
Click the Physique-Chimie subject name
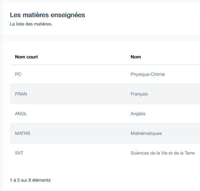click(148, 74)
